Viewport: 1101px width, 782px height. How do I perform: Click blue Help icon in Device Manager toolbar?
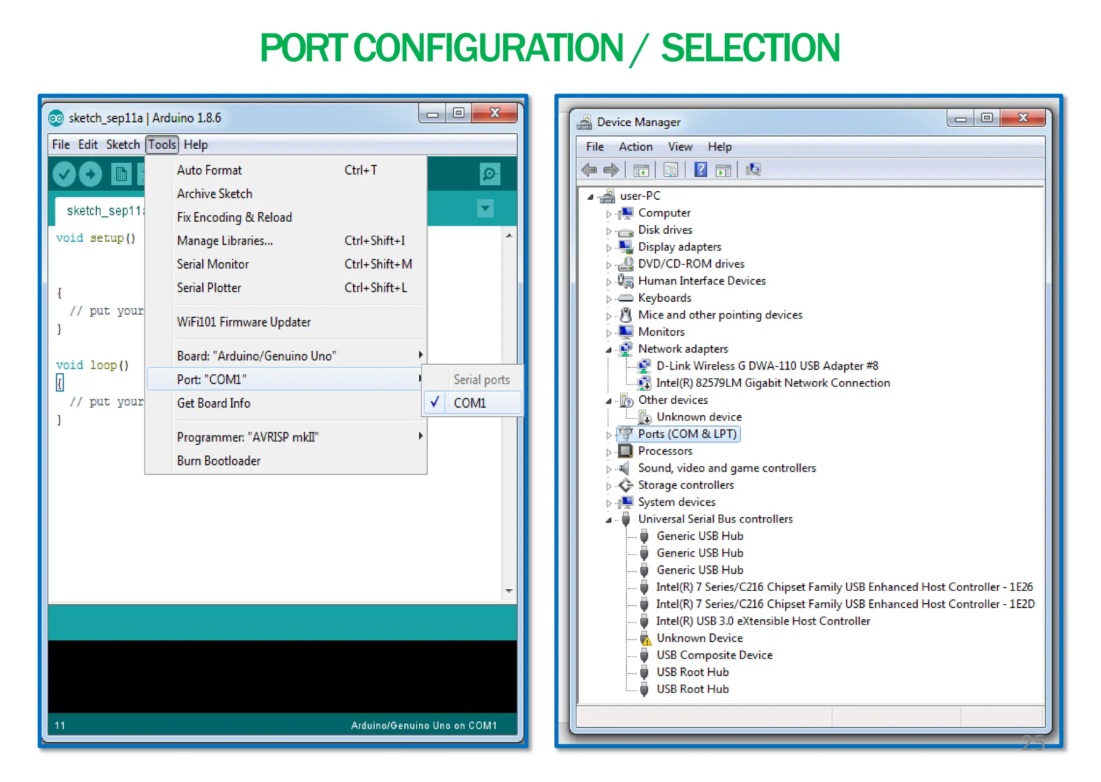700,170
